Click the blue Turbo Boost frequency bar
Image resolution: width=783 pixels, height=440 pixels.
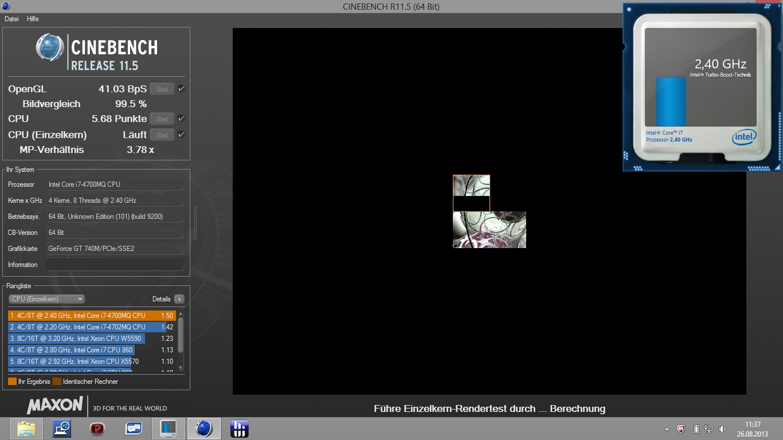671,101
